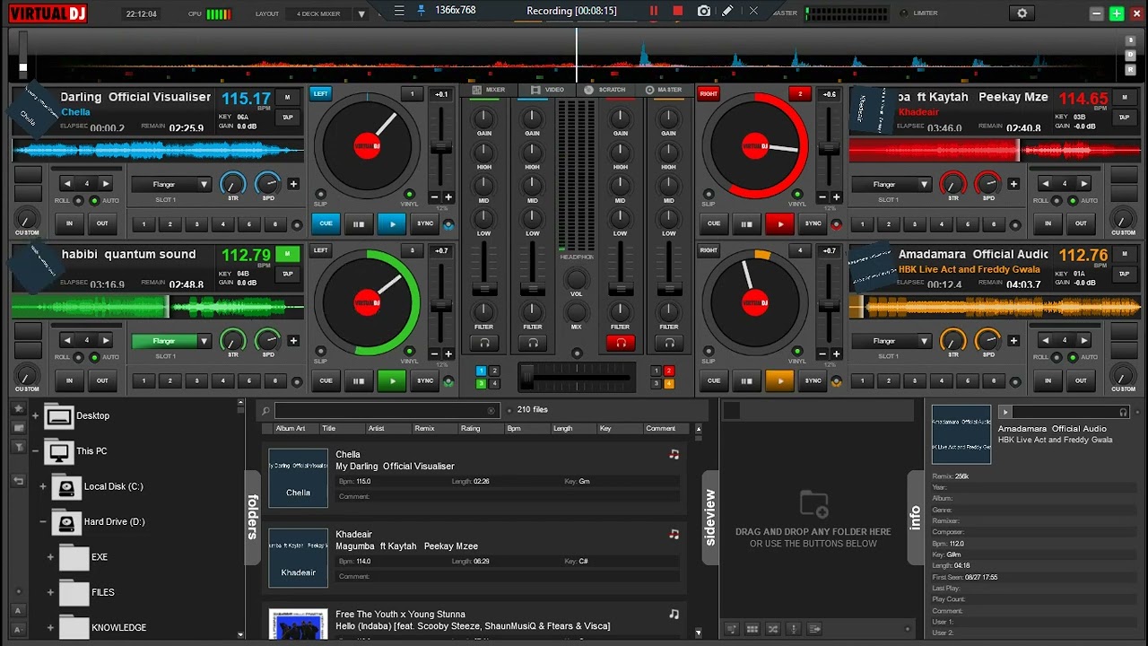Start playback on blue deck 1
The height and width of the screenshot is (646, 1148).
tap(391, 223)
